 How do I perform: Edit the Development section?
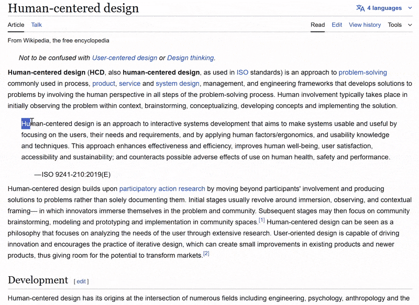coord(81,281)
